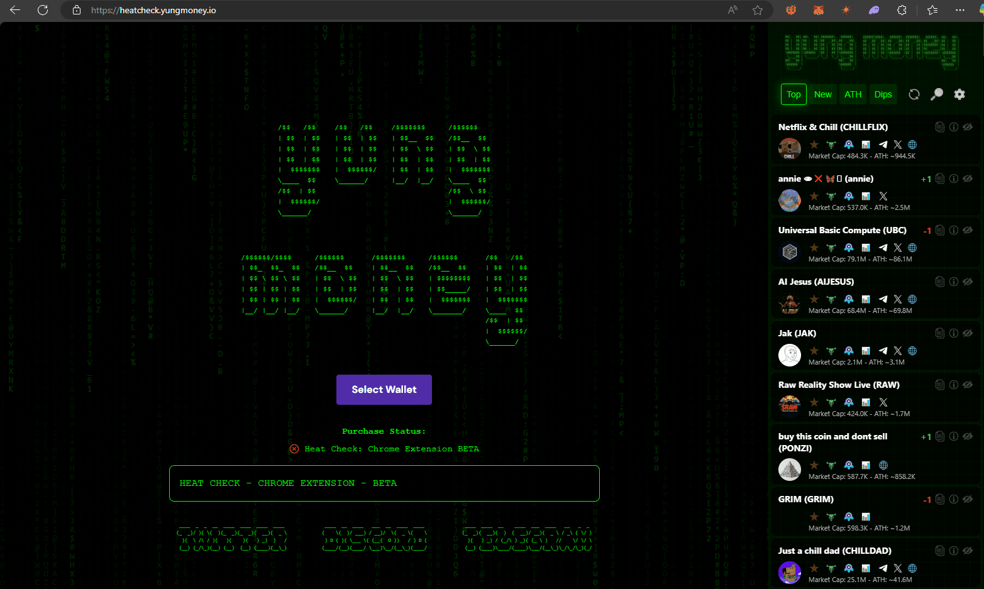Image resolution: width=984 pixels, height=589 pixels.
Task: Hide the Netflix & Chill token
Action: point(968,127)
